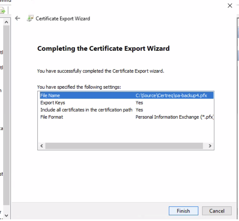
Task: Select the File Format row
Action: pyautogui.click(x=52, y=117)
